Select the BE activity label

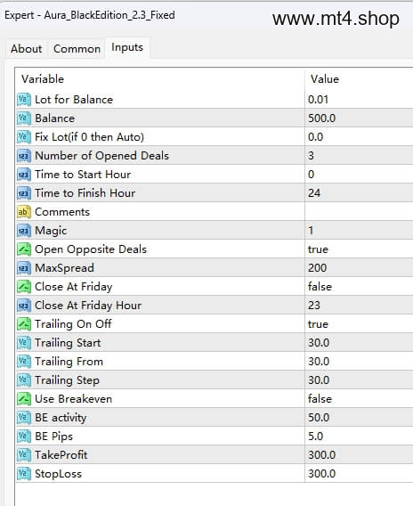(x=61, y=418)
